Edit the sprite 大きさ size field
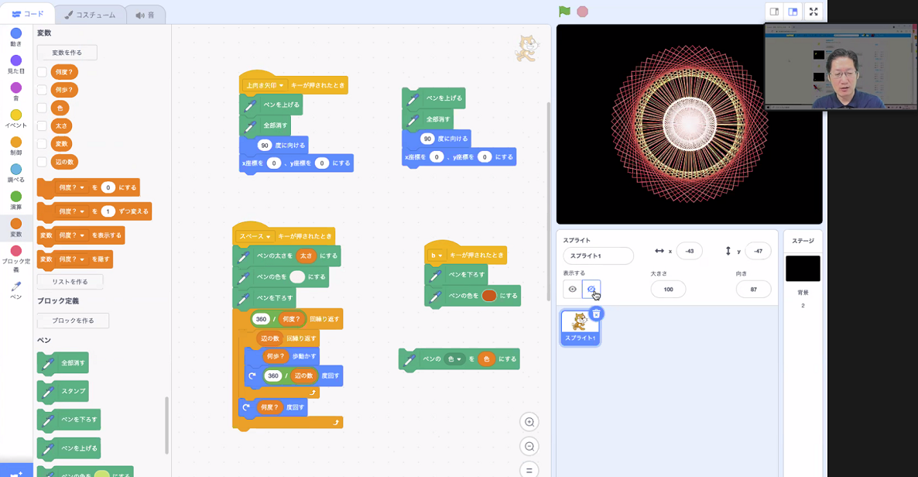918x477 pixels. pyautogui.click(x=668, y=290)
